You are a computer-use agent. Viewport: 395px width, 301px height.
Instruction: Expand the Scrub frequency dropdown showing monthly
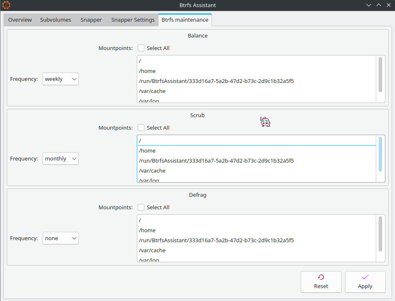pyautogui.click(x=60, y=158)
